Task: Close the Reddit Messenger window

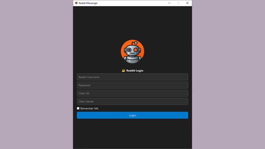Action: tap(187, 3)
